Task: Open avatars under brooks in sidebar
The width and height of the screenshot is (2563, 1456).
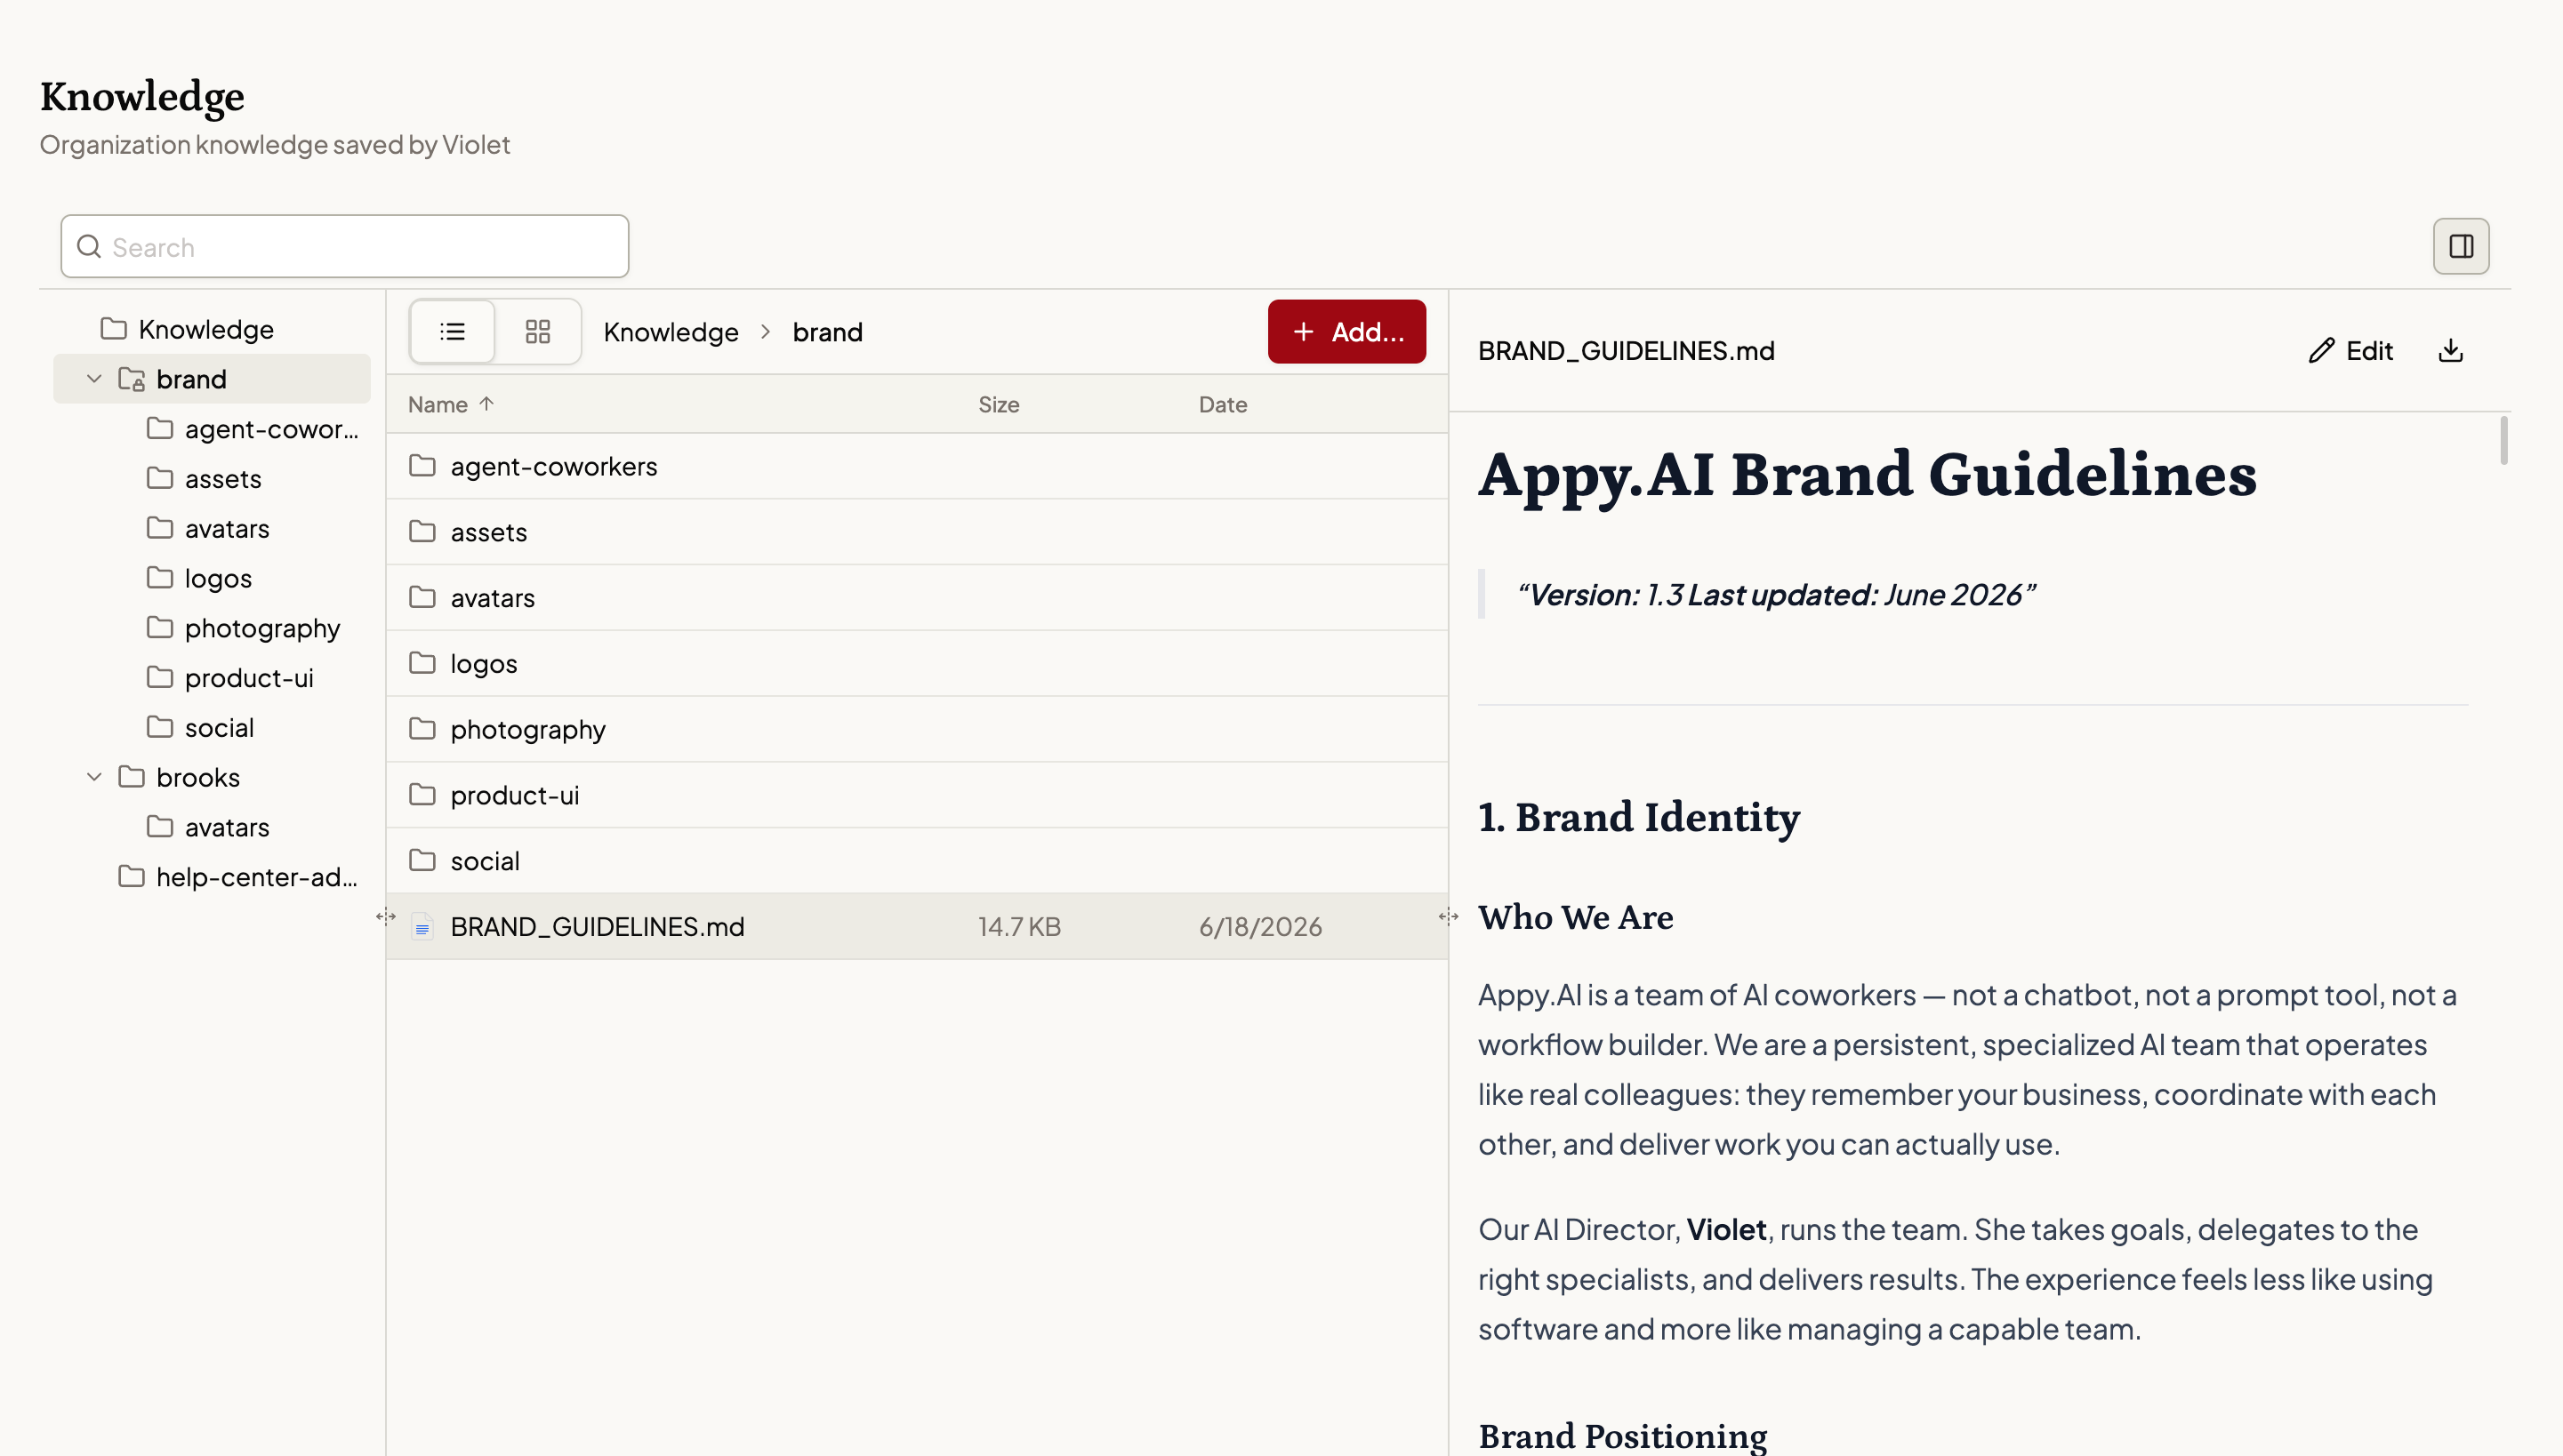Action: point(212,827)
